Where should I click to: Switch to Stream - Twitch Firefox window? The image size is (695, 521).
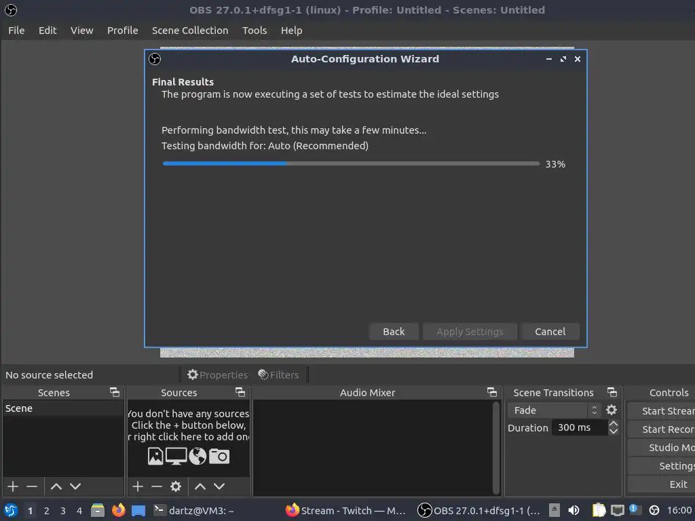tap(345, 510)
